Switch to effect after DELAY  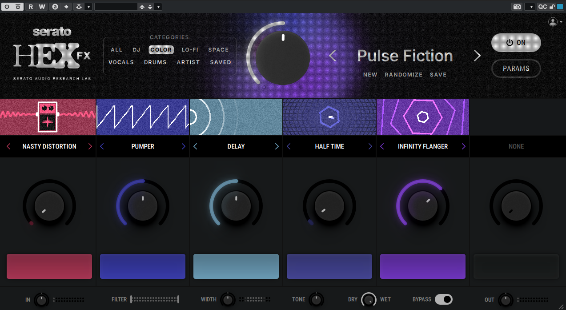pyautogui.click(x=277, y=146)
